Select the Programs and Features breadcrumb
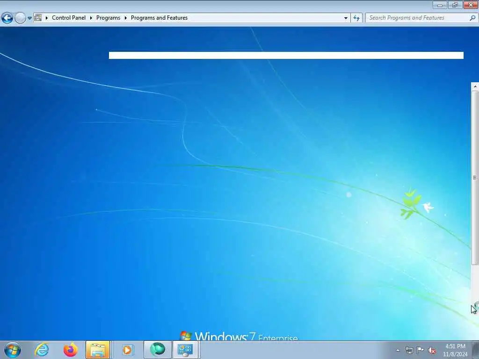Image resolution: width=479 pixels, height=359 pixels. click(159, 18)
